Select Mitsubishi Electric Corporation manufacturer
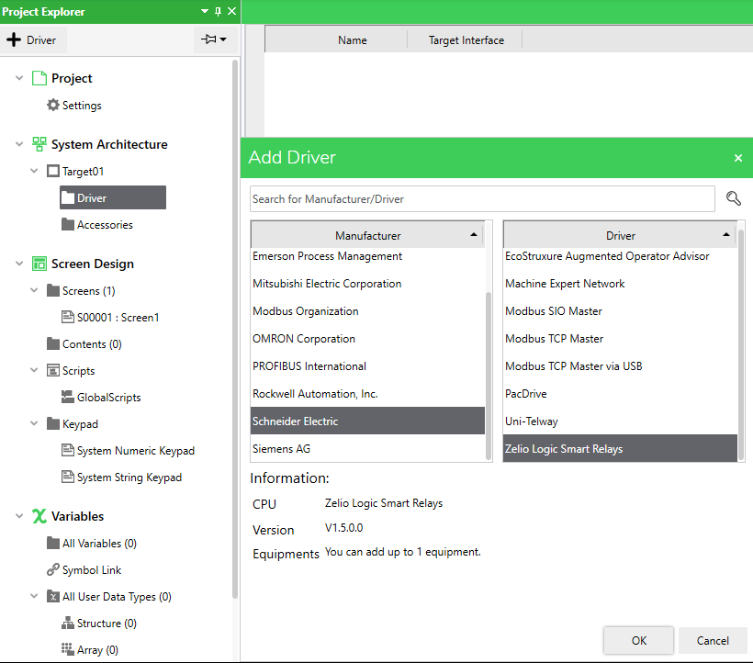Image resolution: width=753 pixels, height=663 pixels. (x=368, y=284)
